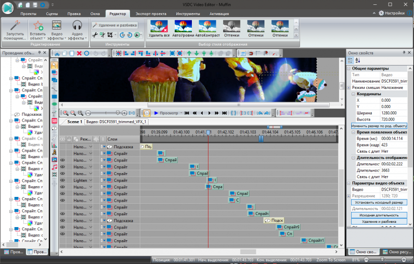Select the chart tool in left toolbar

tap(55, 145)
